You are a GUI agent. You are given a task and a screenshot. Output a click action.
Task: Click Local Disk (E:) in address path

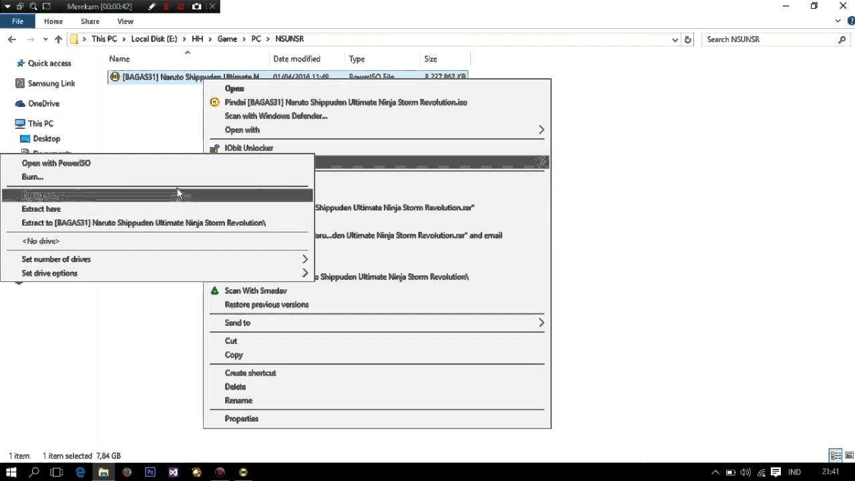153,39
